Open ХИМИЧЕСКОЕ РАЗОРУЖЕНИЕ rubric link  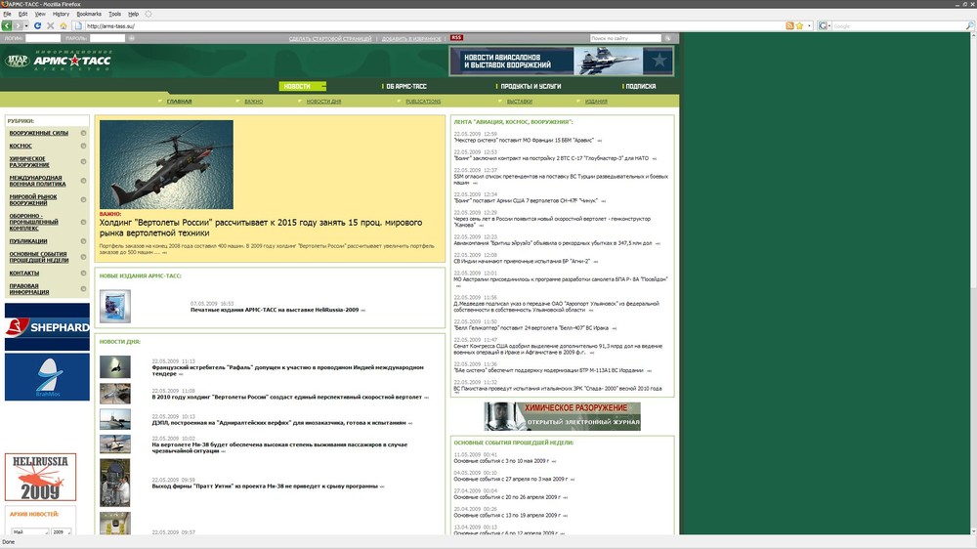(29, 162)
